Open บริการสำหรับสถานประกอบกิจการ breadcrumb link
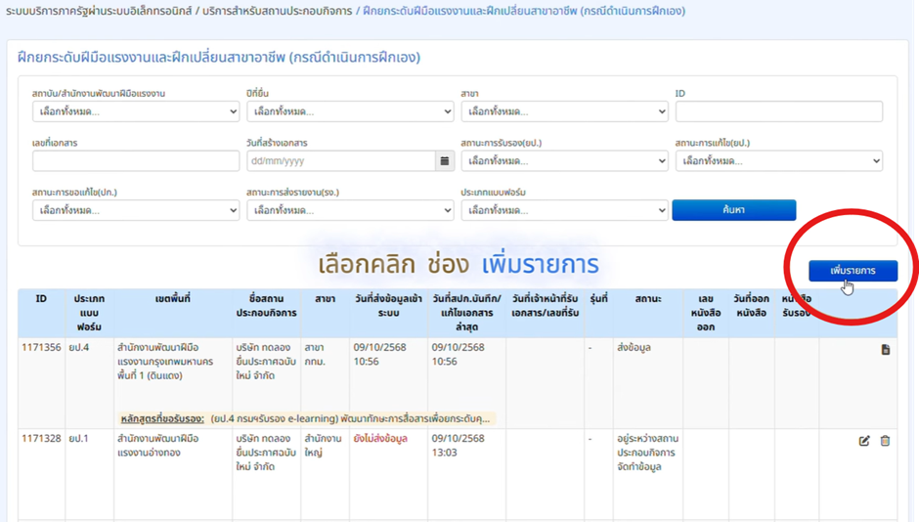 coord(284,12)
